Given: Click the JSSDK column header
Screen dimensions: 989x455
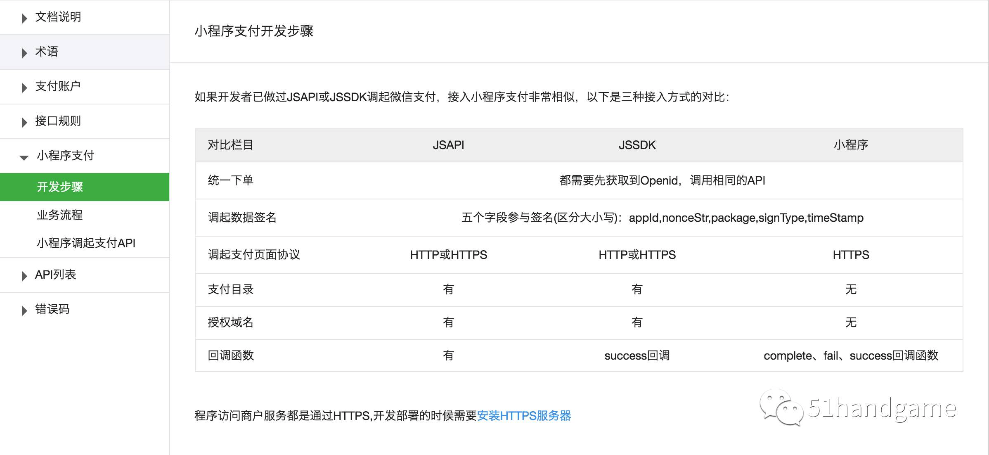Looking at the screenshot, I should click(x=637, y=145).
